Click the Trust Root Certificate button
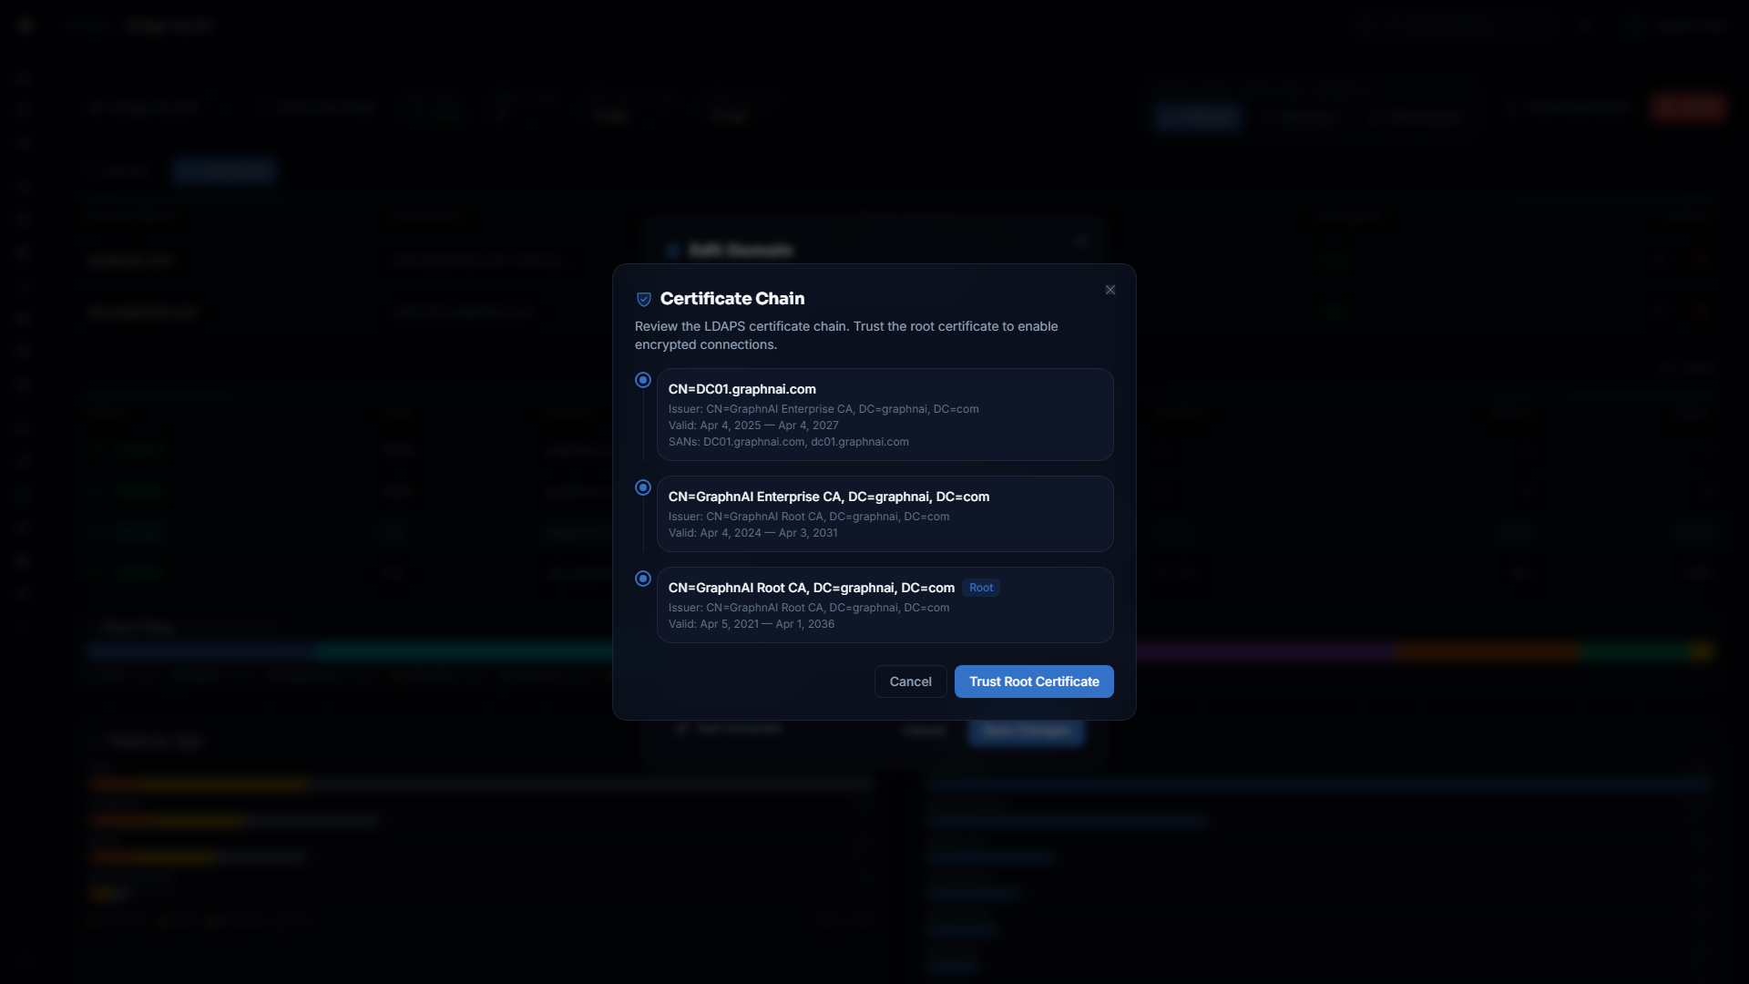The image size is (1749, 984). tap(1034, 681)
